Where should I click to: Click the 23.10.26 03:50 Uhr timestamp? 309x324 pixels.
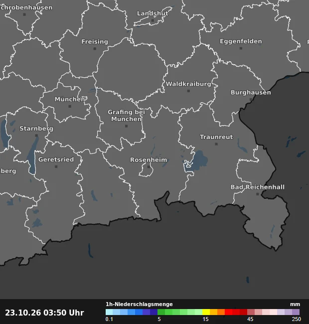point(44,313)
